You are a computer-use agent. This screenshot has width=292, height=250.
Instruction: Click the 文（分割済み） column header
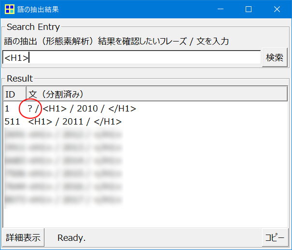coord(157,94)
